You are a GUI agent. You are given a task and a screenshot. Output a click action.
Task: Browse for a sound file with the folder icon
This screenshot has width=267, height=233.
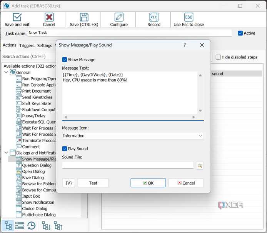(x=200, y=165)
